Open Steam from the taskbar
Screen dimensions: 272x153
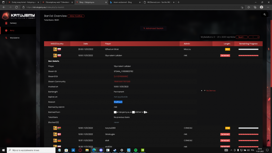(x=115, y=150)
